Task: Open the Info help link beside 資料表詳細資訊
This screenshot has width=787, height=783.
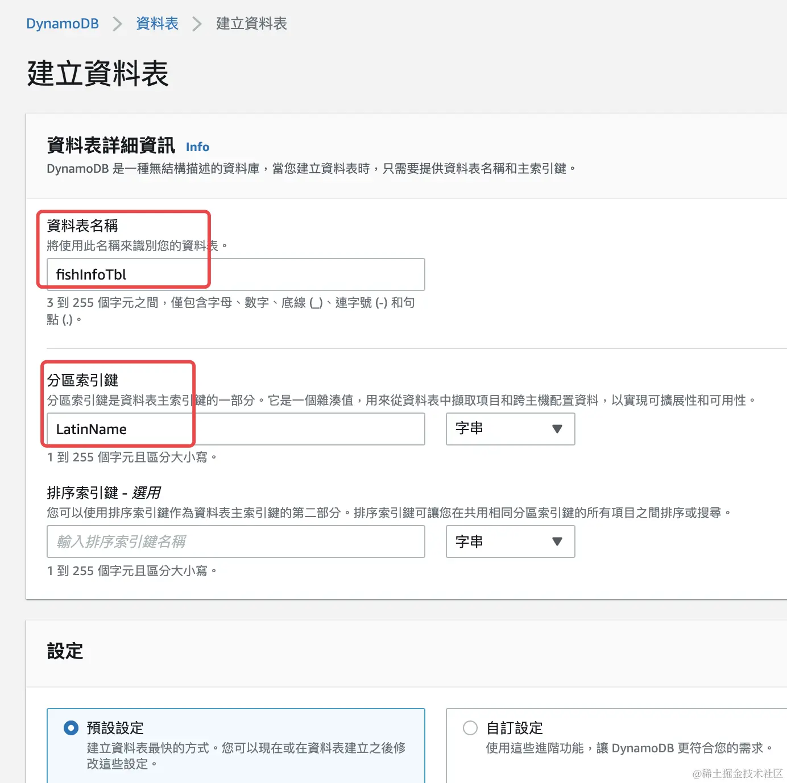Action: 197,147
